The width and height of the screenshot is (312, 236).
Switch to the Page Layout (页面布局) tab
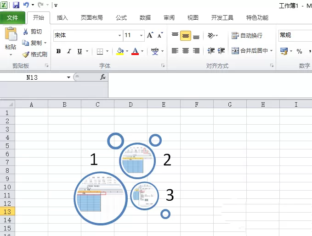click(92, 18)
